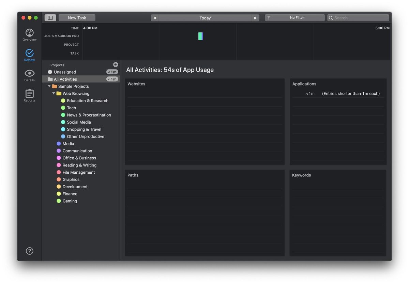Select Shopping & Travel task

pyautogui.click(x=84, y=129)
